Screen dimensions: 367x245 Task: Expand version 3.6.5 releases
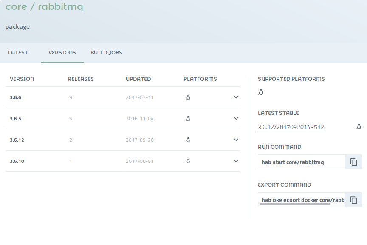point(236,118)
